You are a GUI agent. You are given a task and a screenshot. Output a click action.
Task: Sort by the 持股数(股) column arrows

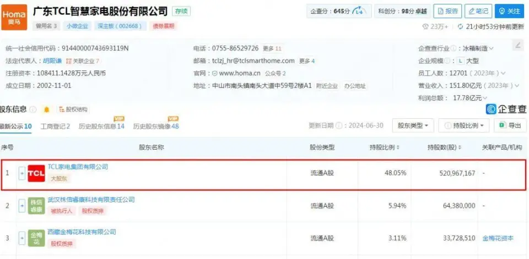[x=461, y=148]
